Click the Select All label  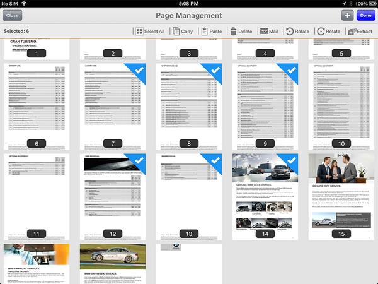click(x=154, y=32)
